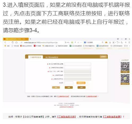Click the Android下载 button under the second QR code

[x=125, y=84]
